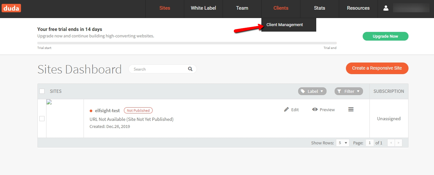Click the Unassigned subscription cell
Viewport: 434px width, 175px height.
389,119
